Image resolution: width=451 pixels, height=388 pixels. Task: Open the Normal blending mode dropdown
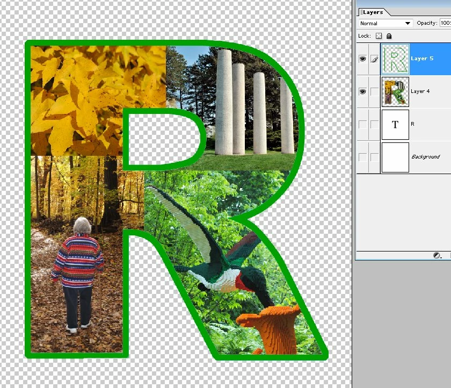385,23
